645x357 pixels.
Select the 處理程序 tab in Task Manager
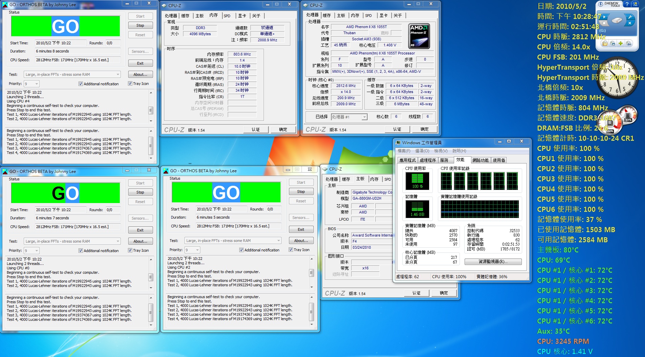pyautogui.click(x=428, y=160)
